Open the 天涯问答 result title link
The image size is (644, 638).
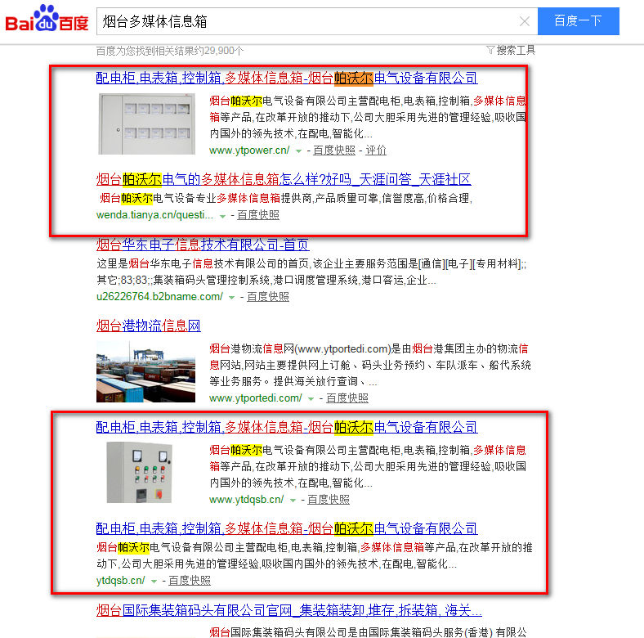click(283, 179)
